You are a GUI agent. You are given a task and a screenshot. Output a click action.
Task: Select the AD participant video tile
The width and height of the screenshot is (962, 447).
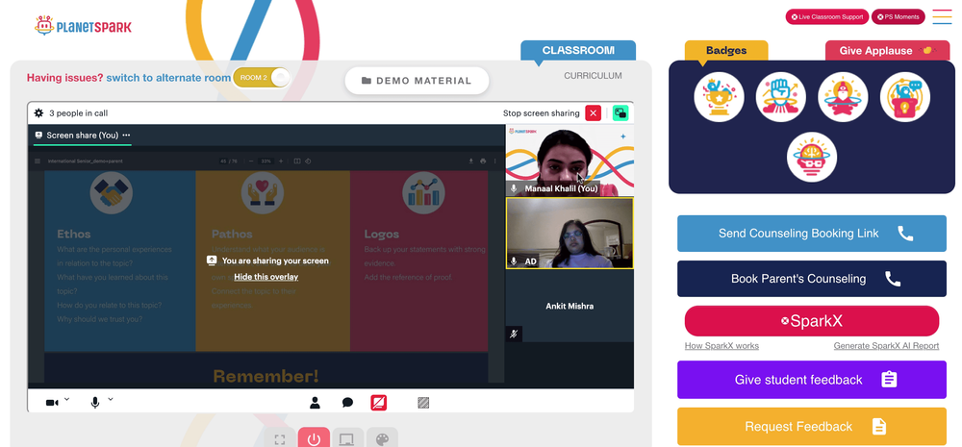click(570, 233)
